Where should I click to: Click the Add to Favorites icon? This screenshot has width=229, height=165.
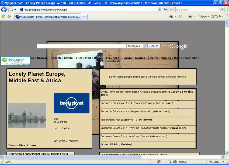tap(9, 16)
